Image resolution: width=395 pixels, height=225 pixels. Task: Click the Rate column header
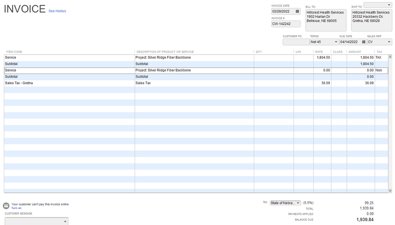(319, 52)
